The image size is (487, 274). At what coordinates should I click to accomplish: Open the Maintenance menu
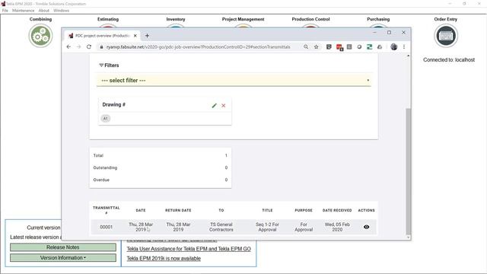24,11
